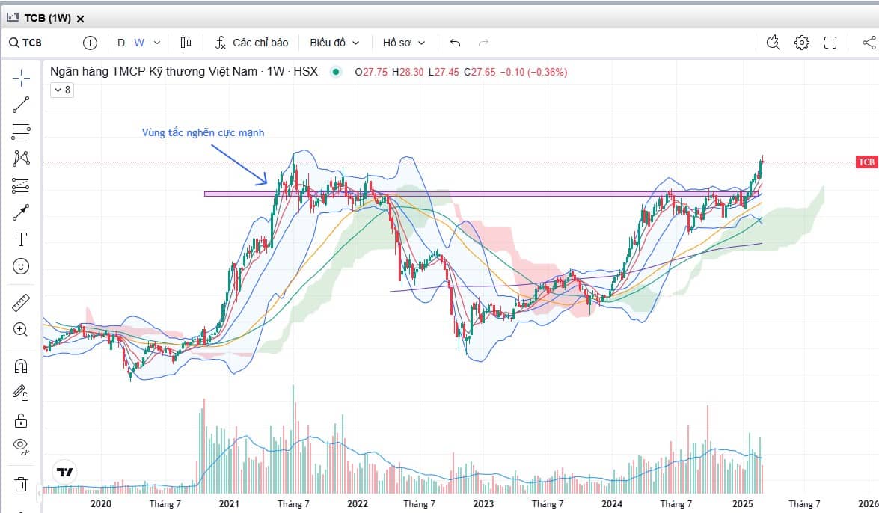Click the 2022 time axis label
Screen dimensions: 879x513
[357, 503]
